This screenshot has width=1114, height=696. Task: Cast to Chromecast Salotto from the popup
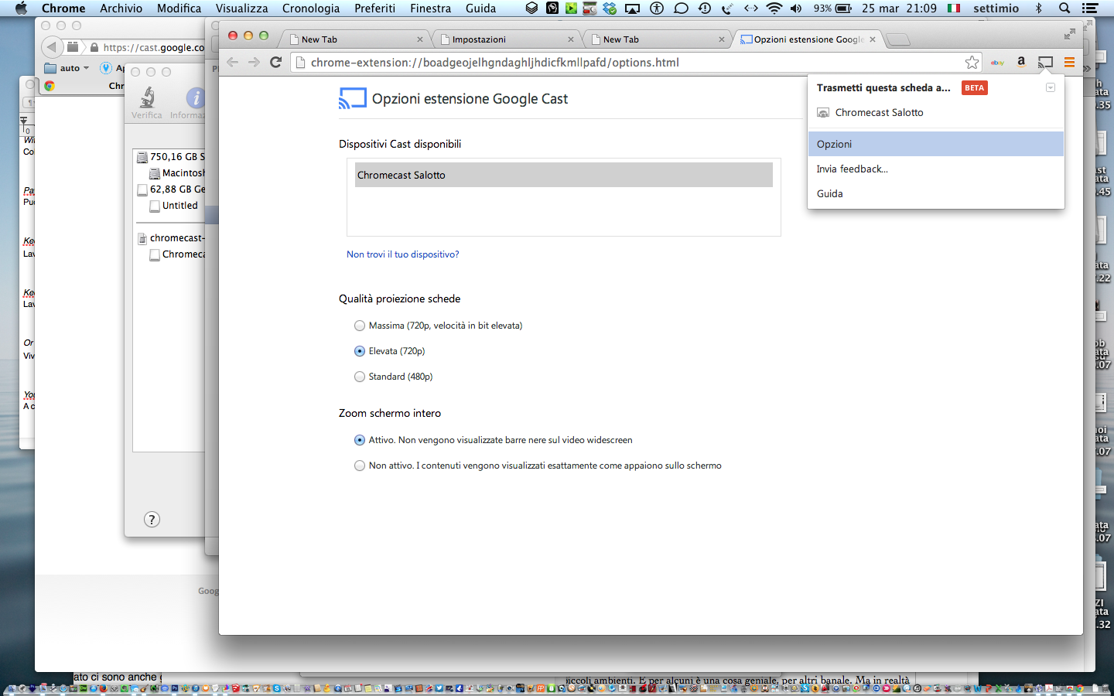[936, 112]
